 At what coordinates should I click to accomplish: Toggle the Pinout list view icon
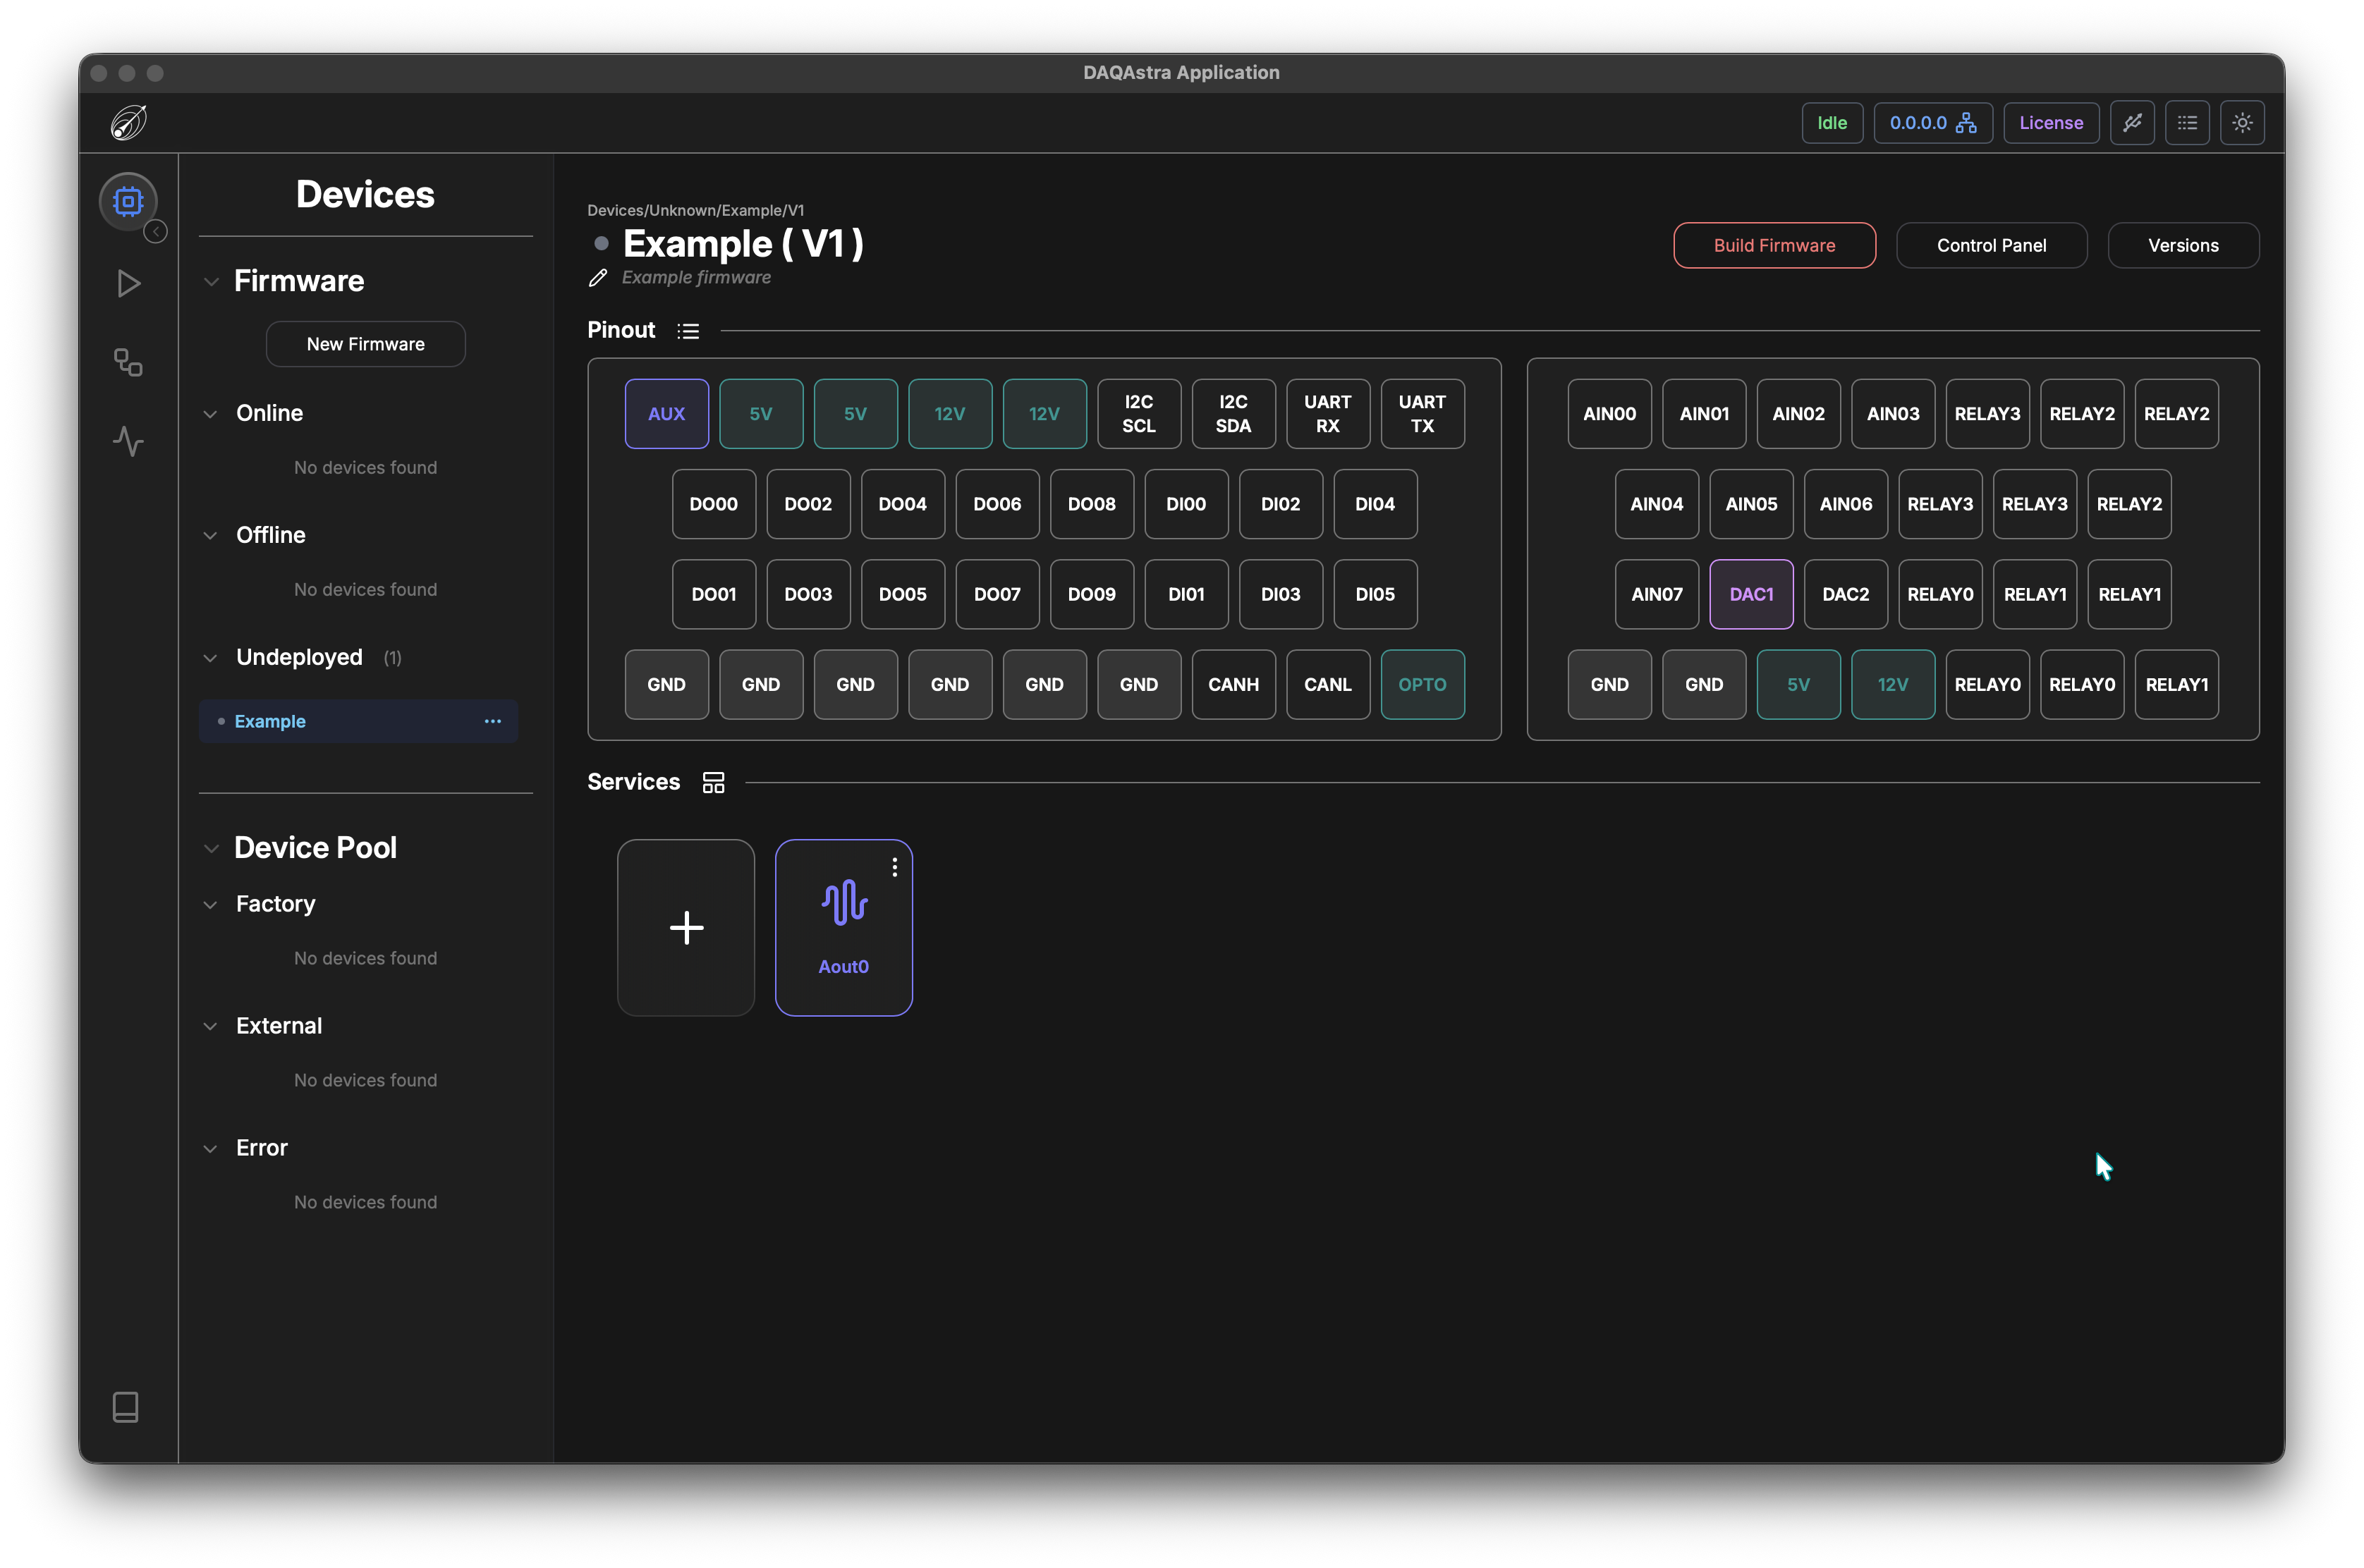coord(688,331)
